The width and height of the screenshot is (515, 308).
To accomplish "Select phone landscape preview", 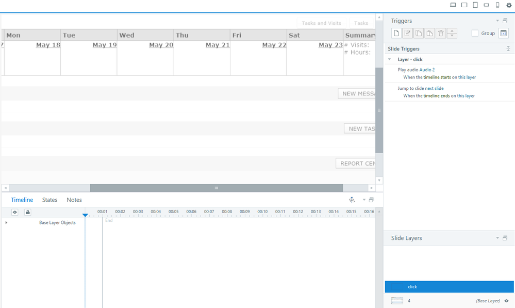I will tap(487, 5).
